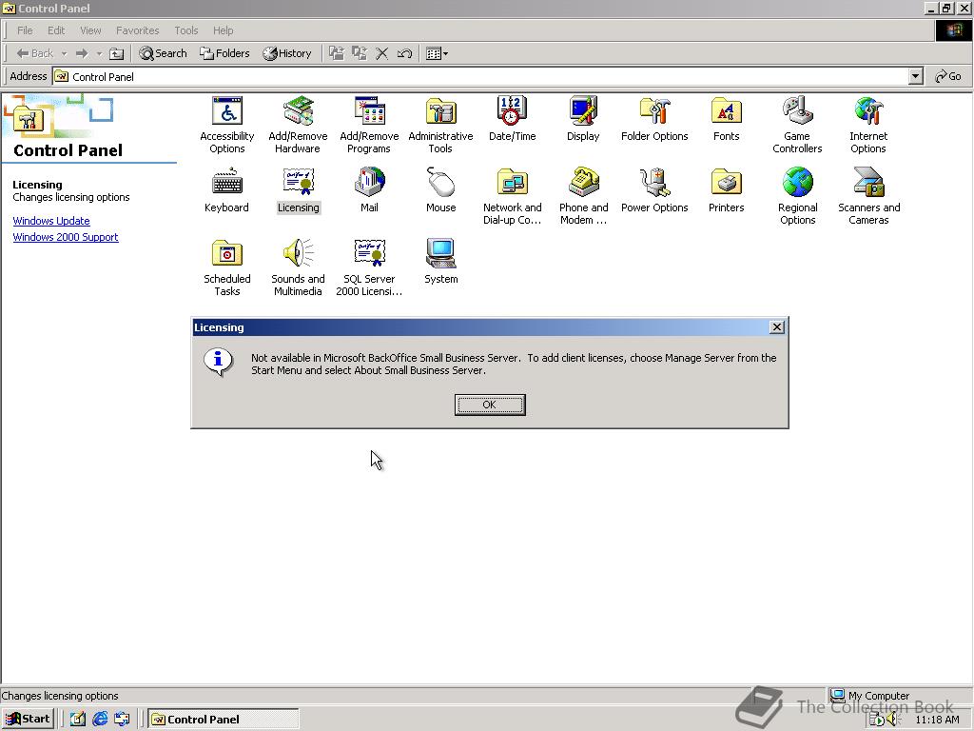
Task: Click the Start button
Action: (x=28, y=720)
